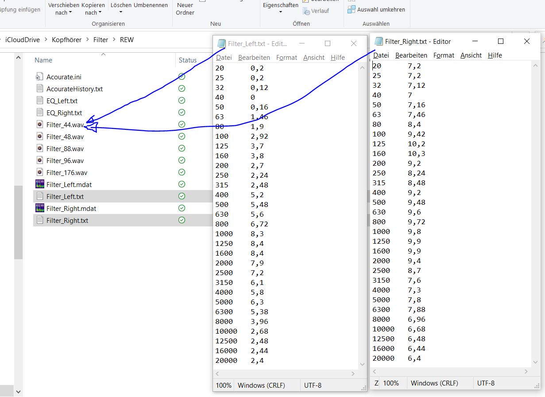
Task: Select Filter_Left.mdat file name
Action: click(69, 184)
